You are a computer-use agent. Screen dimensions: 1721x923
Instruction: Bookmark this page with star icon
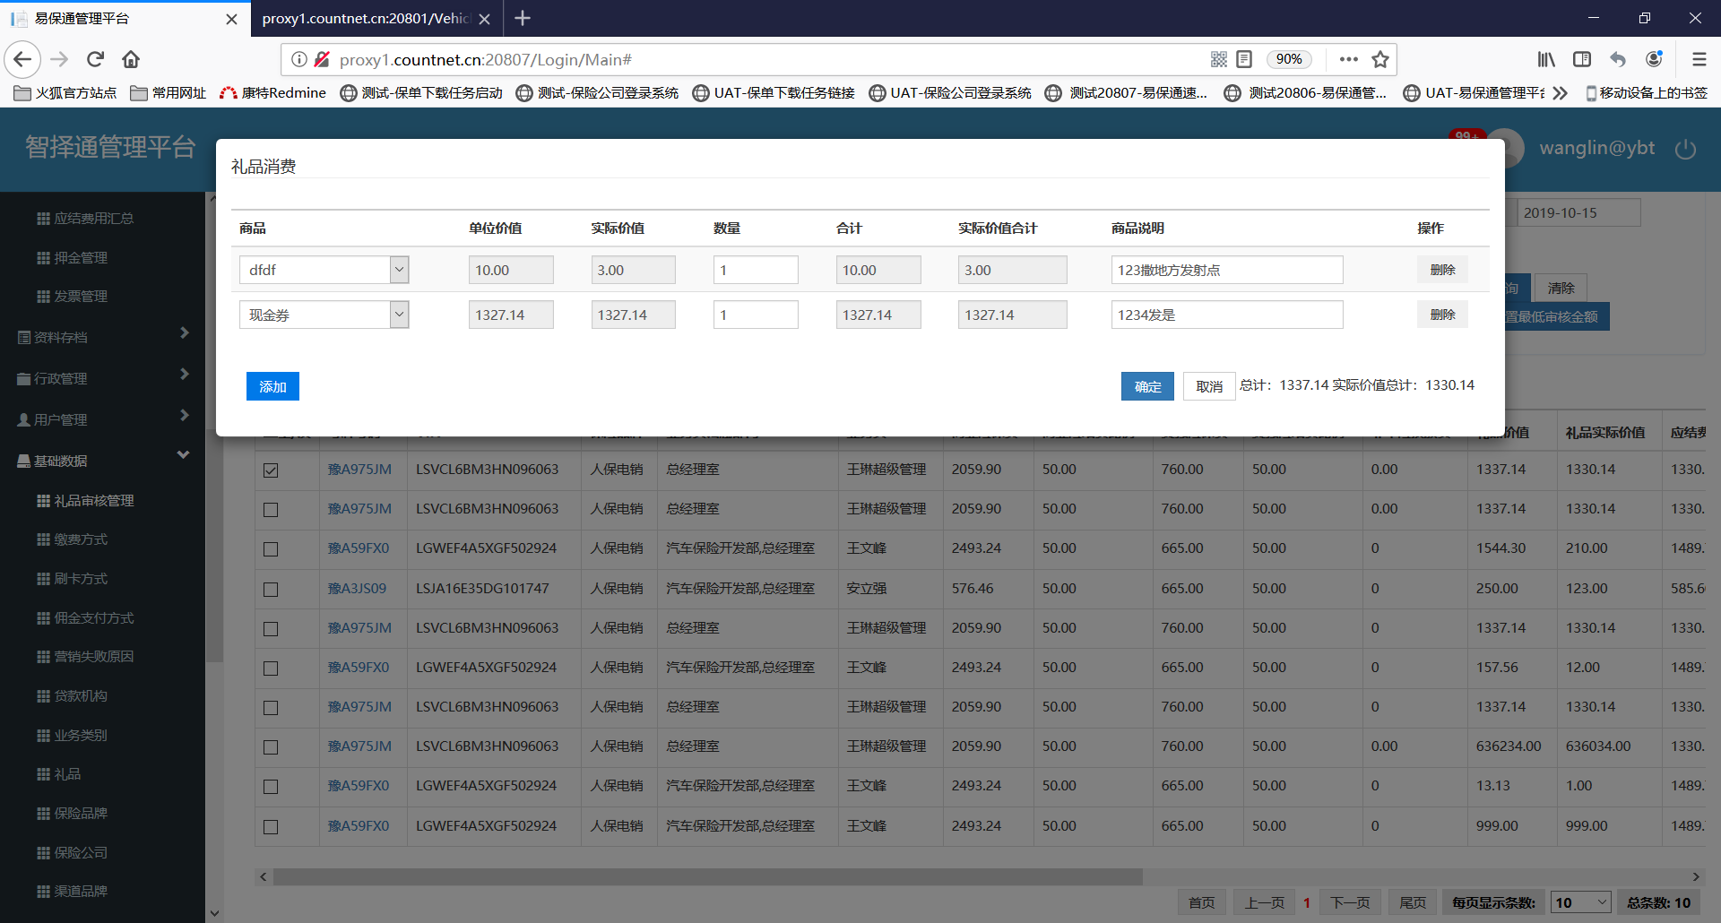click(1380, 59)
